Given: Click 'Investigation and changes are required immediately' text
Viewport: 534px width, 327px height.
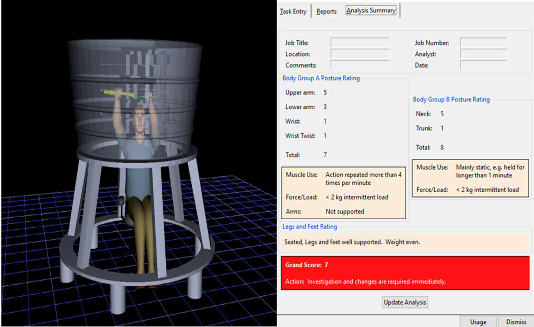Looking at the screenshot, I should tap(376, 282).
